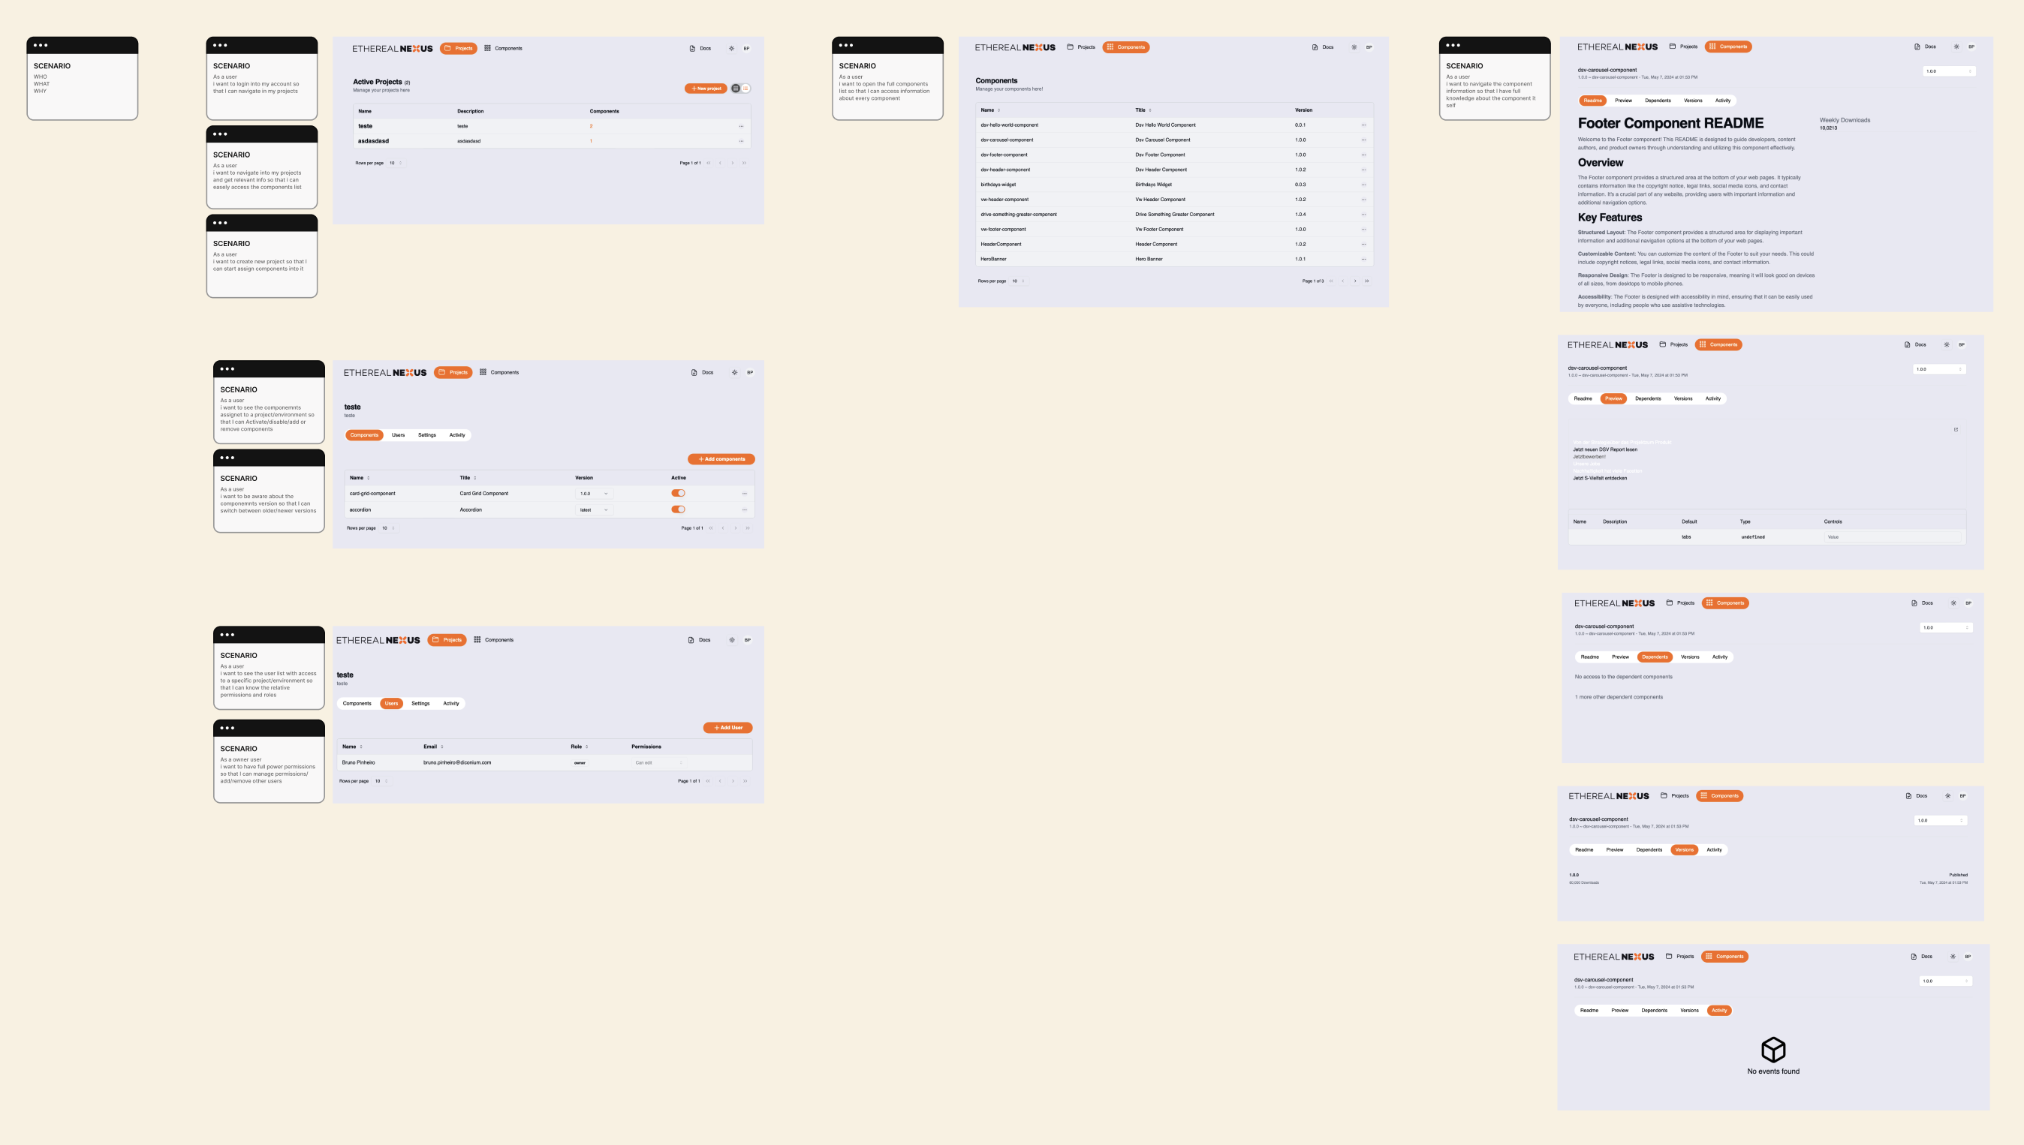
Task: Click the Add User button
Action: pyautogui.click(x=727, y=727)
